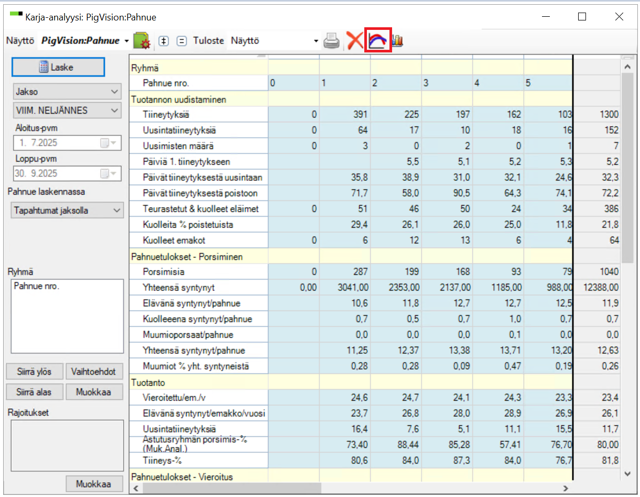Click the Vaihtoehdot button
The image size is (640, 497).
93,372
